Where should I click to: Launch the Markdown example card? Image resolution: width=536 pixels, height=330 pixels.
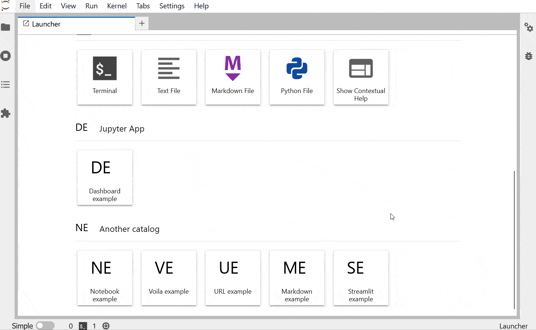point(297,278)
